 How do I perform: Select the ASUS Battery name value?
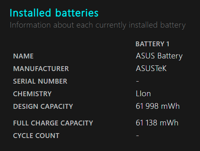click(x=159, y=56)
